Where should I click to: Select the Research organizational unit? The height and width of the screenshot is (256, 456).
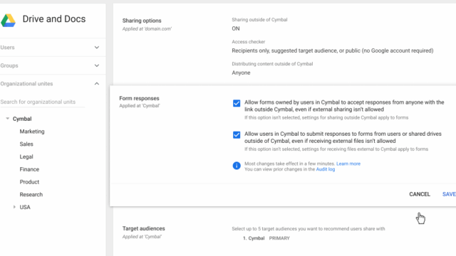(31, 194)
